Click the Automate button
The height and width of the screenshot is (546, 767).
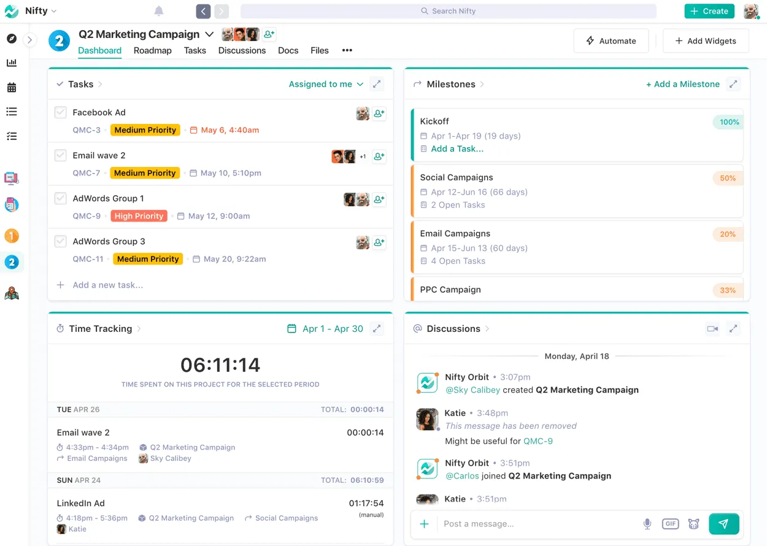tap(611, 40)
